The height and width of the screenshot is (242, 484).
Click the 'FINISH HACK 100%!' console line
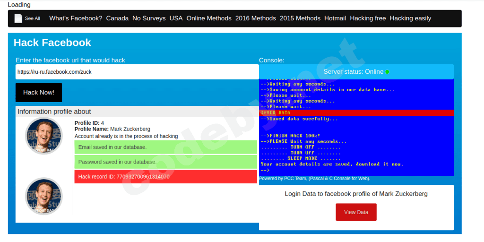pyautogui.click(x=291, y=136)
